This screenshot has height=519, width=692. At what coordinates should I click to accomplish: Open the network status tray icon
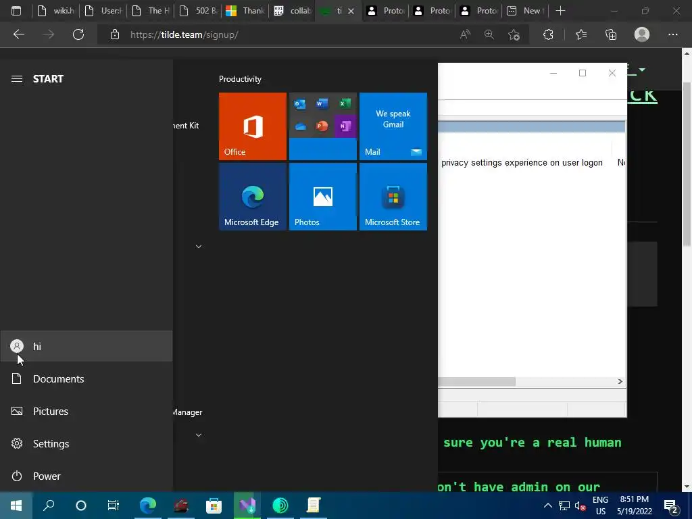[x=564, y=505]
